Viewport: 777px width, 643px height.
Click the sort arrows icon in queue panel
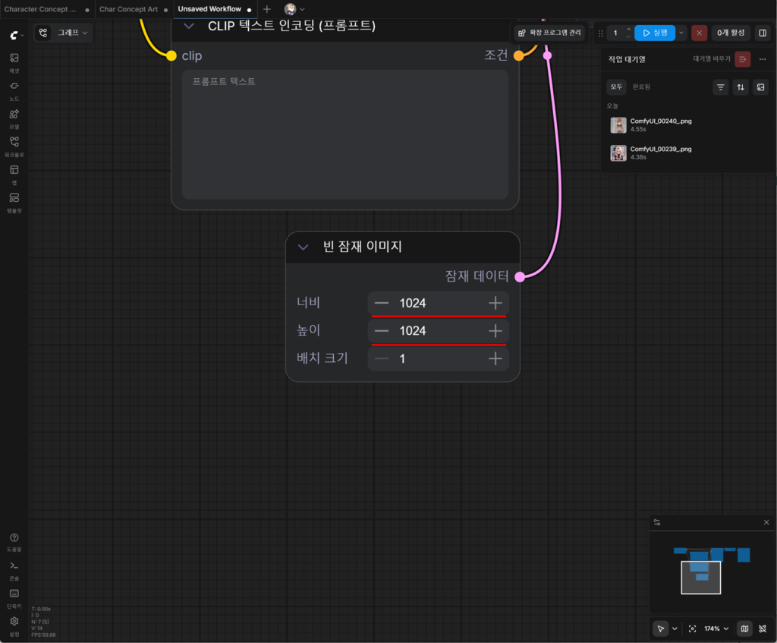click(741, 87)
